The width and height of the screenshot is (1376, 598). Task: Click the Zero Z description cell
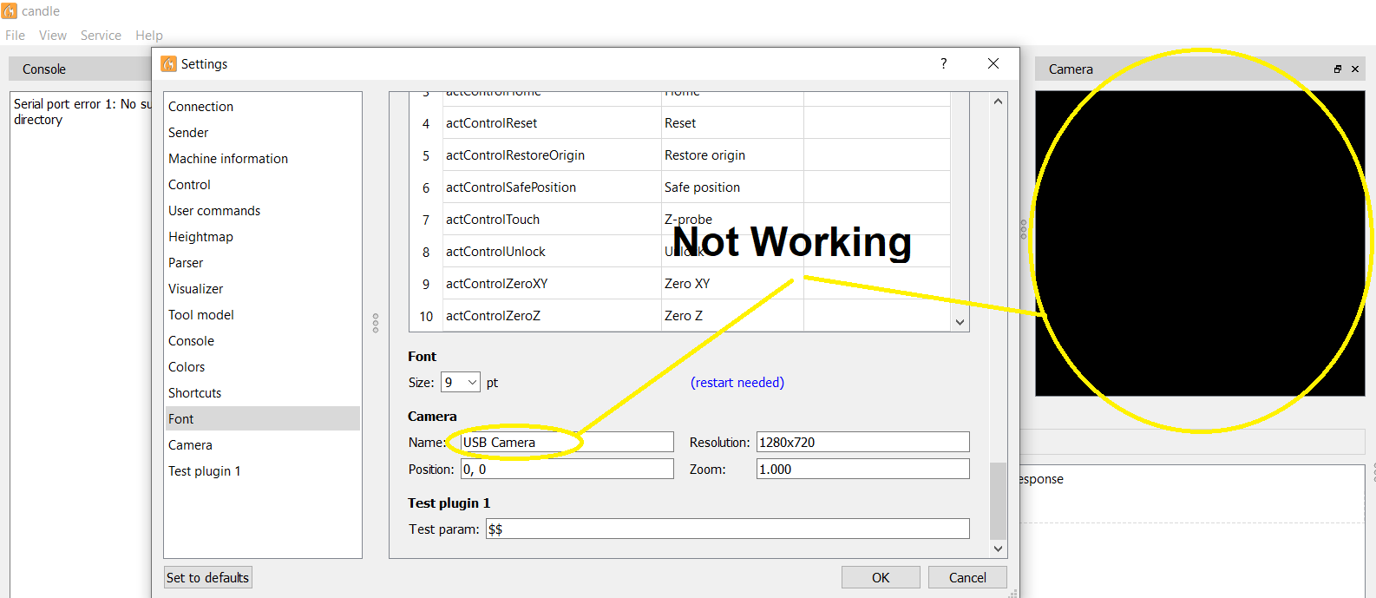click(732, 316)
